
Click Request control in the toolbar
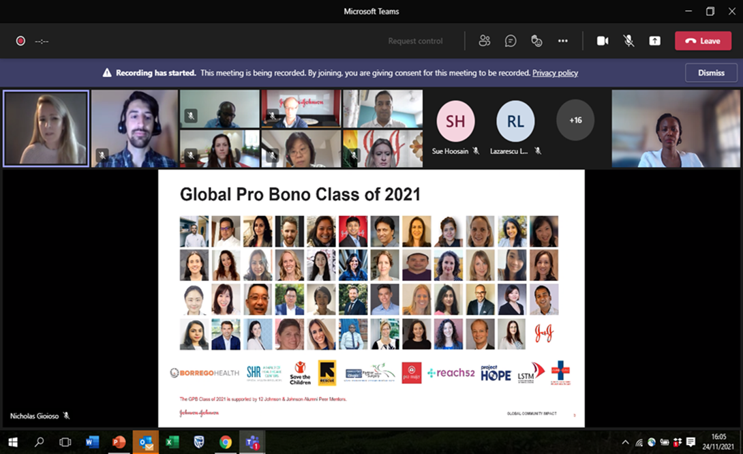pos(415,41)
